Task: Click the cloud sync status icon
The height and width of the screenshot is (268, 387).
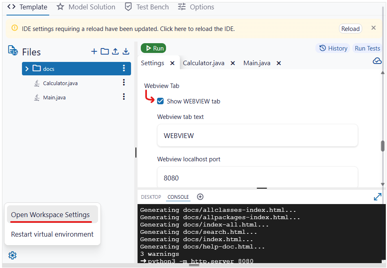Action: click(x=377, y=61)
